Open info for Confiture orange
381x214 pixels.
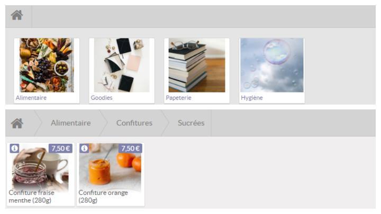[84, 148]
